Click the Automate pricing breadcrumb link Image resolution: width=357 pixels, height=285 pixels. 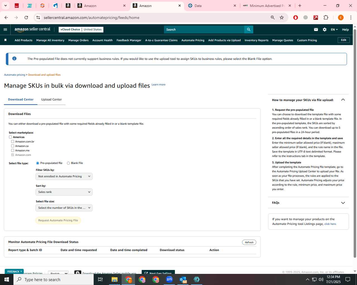point(15,75)
